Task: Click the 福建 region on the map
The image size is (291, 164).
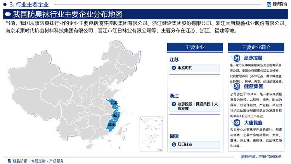Action: 111,125
